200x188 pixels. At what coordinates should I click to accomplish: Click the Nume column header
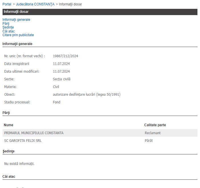pos(9,125)
